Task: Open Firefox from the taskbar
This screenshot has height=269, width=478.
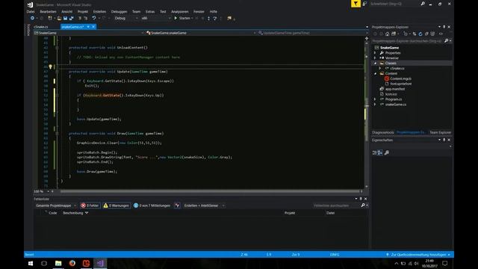Action: (72, 264)
